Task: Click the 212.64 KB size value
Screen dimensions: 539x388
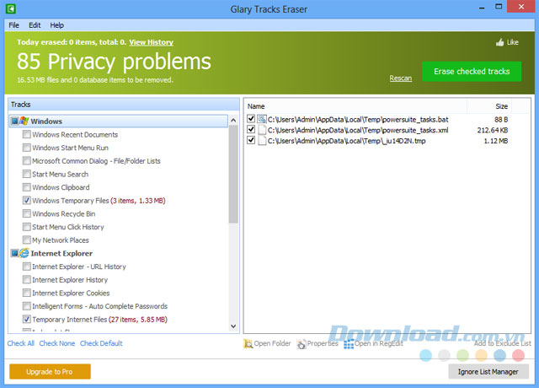Action: click(492, 130)
